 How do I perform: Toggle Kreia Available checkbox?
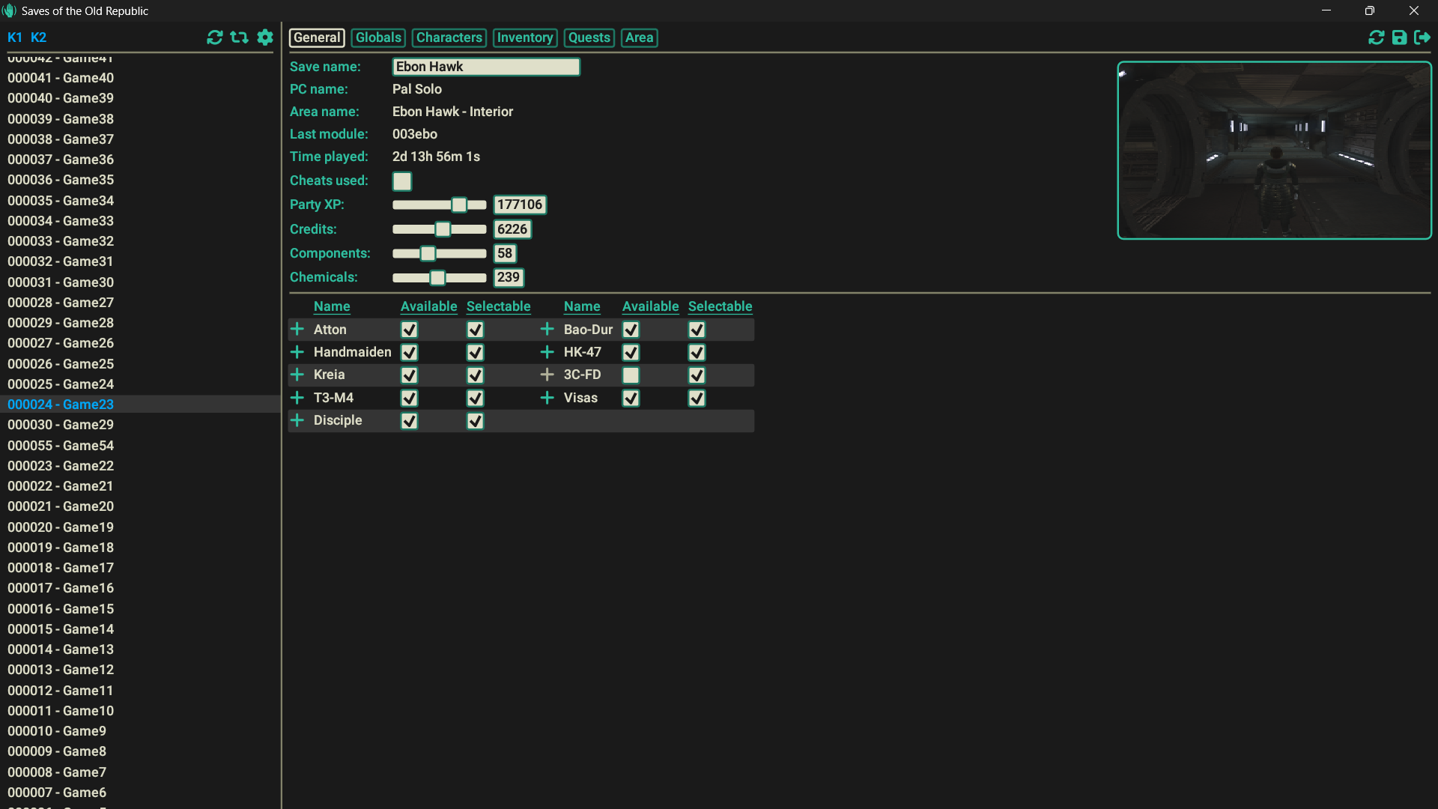(x=409, y=375)
